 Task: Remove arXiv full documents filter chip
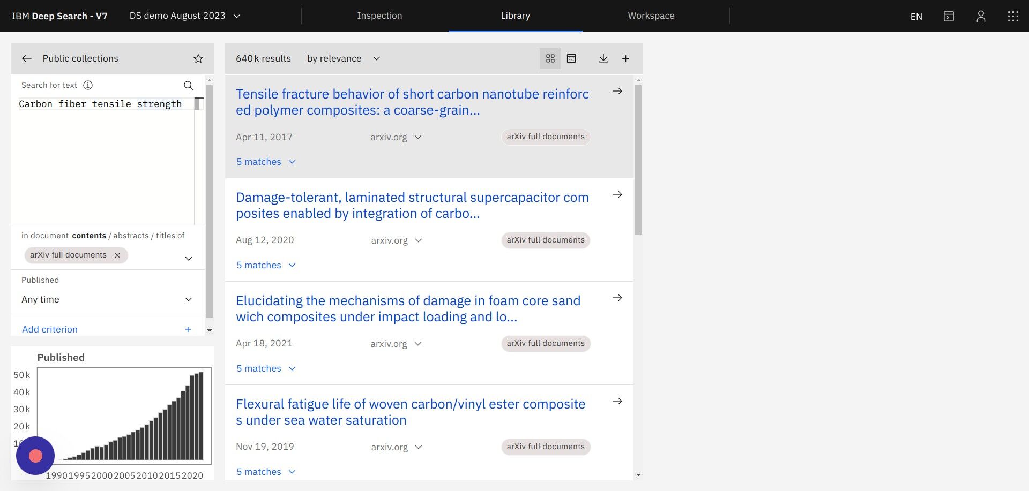(117, 255)
